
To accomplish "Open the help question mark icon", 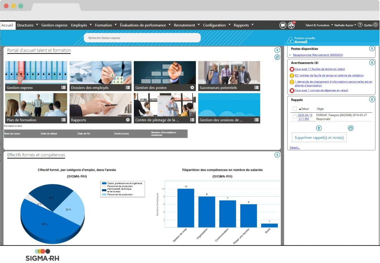I will coord(360,25).
